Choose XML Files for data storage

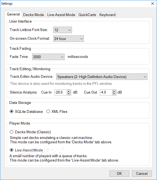(48, 111)
